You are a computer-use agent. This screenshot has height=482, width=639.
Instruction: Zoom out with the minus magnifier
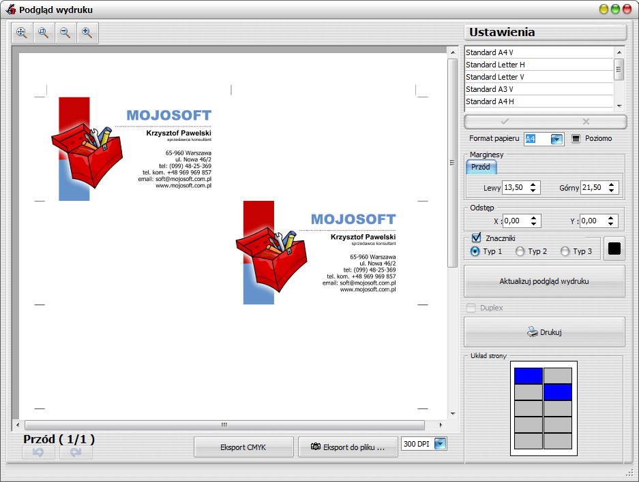click(65, 33)
